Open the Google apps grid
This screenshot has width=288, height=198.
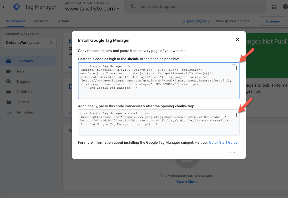point(274,7)
